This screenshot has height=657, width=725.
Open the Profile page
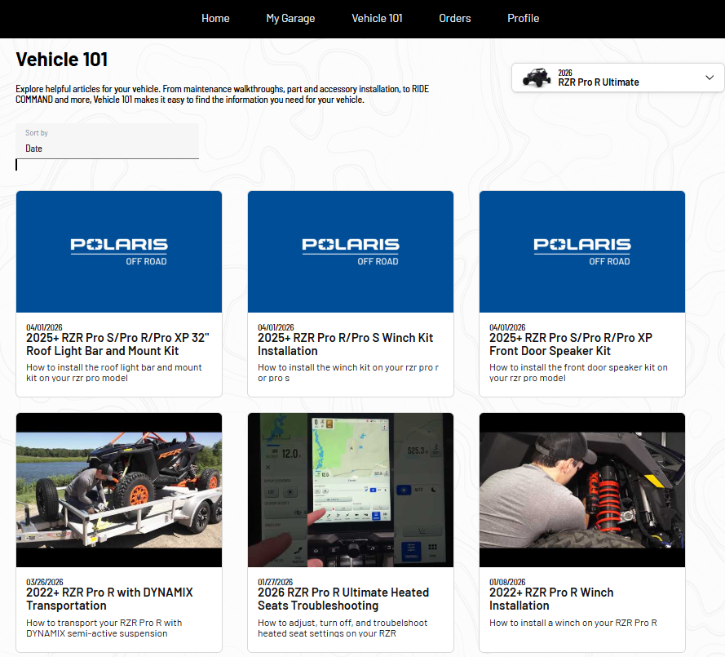coord(523,19)
